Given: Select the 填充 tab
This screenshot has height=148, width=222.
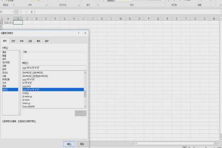Looking at the screenshot, I should click(x=38, y=41).
